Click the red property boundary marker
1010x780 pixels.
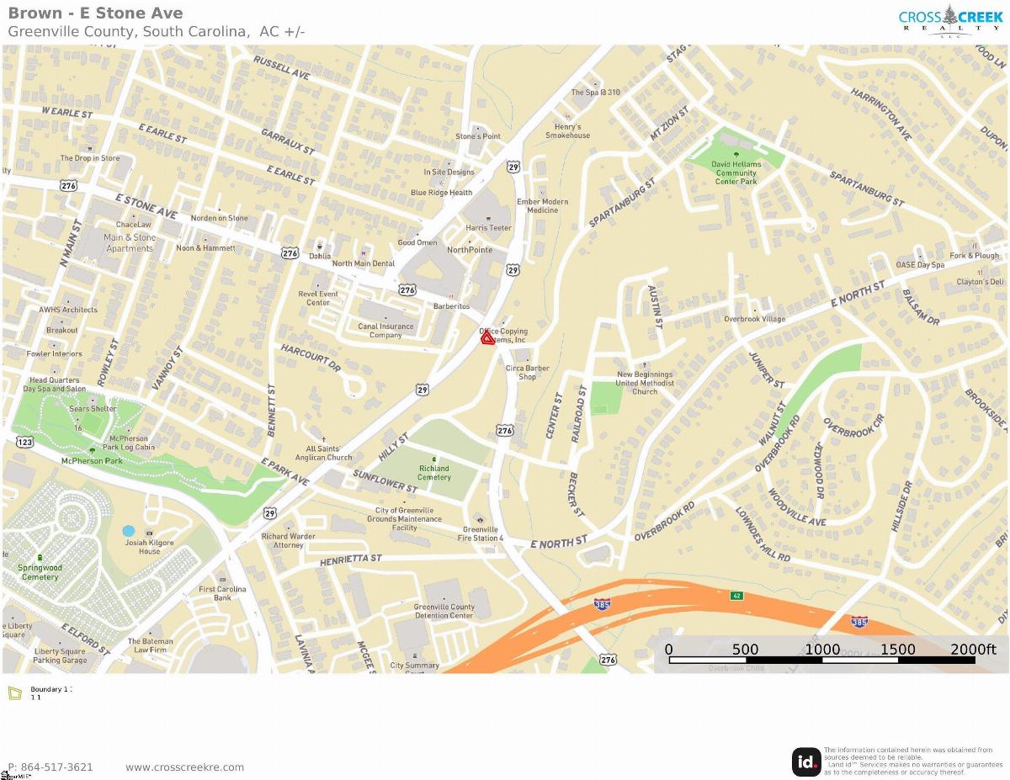pyautogui.click(x=487, y=338)
